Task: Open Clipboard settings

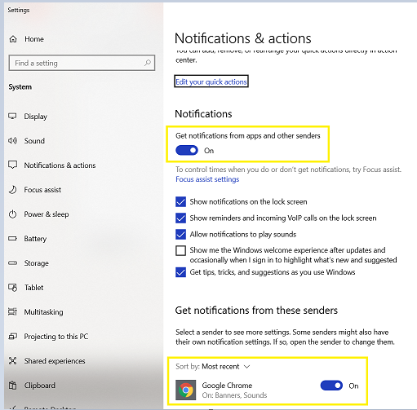Action: click(x=40, y=386)
